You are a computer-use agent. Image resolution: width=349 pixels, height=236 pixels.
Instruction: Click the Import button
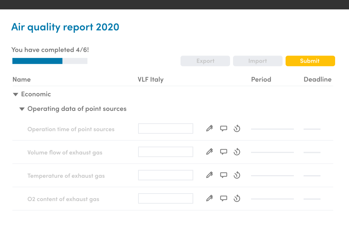(x=257, y=61)
